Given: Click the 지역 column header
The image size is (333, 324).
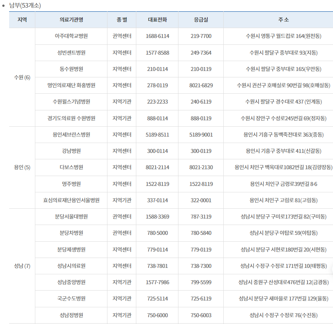Looking at the screenshot, I should pyautogui.click(x=22, y=20).
